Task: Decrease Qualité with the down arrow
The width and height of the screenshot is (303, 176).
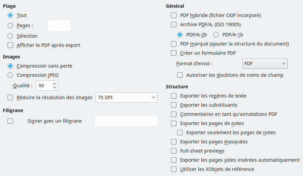Action: [55, 87]
